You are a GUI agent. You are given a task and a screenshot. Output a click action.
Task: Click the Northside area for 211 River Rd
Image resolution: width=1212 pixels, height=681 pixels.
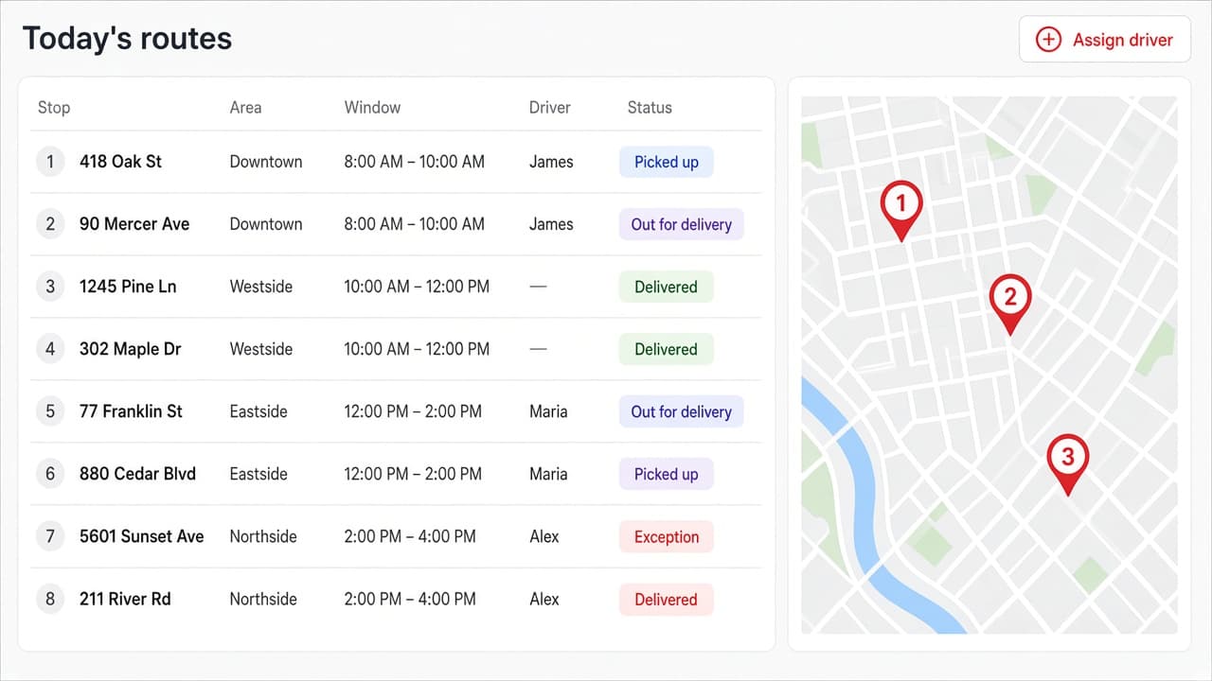(x=263, y=599)
